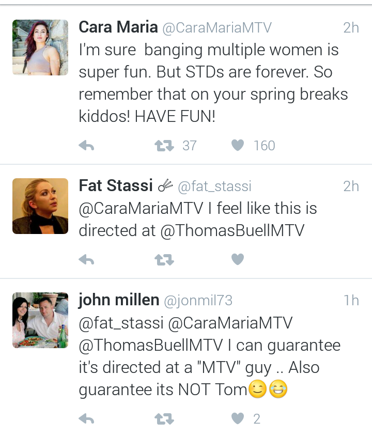Open @ThomasBuellMTV mention in Fat Stassi's tweet
The height and width of the screenshot is (437, 372).
233,231
